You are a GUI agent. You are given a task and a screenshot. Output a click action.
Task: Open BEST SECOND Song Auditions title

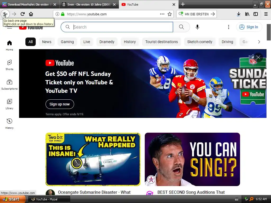tap(191, 192)
